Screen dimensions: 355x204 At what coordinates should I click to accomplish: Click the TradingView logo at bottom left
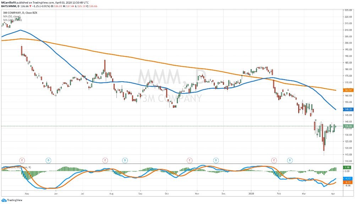[x=12, y=200]
